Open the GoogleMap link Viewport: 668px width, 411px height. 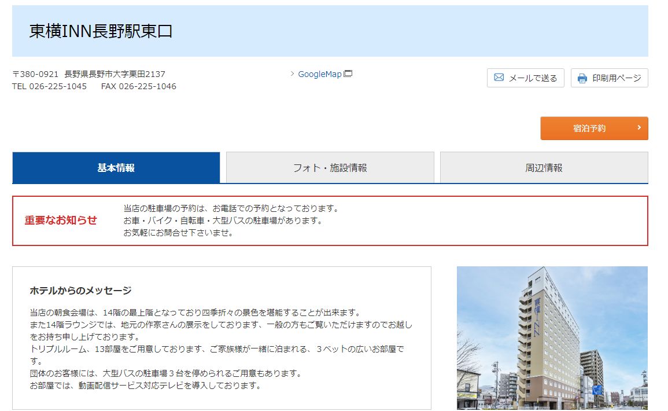pos(319,74)
